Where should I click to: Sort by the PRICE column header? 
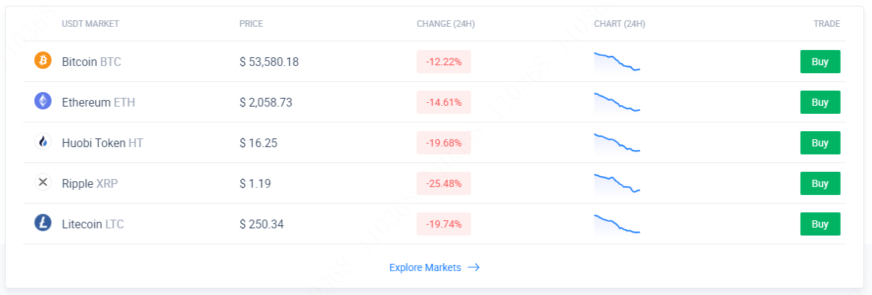[251, 24]
